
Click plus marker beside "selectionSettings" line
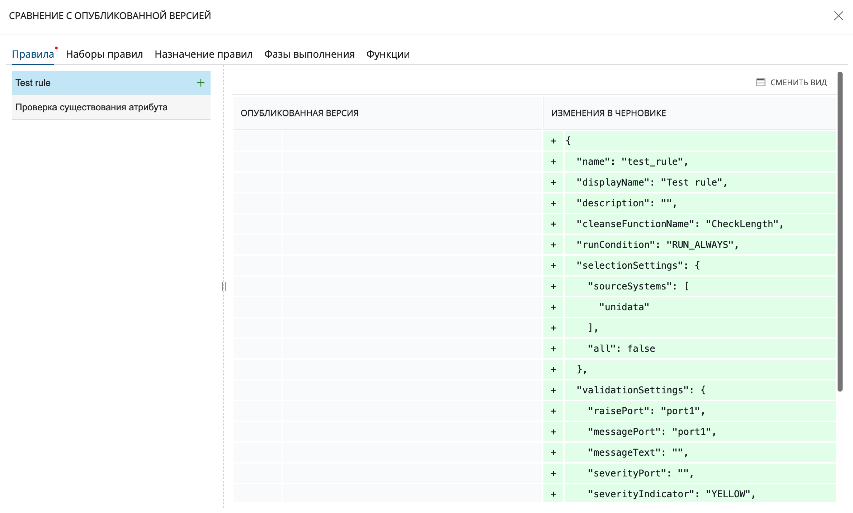553,266
